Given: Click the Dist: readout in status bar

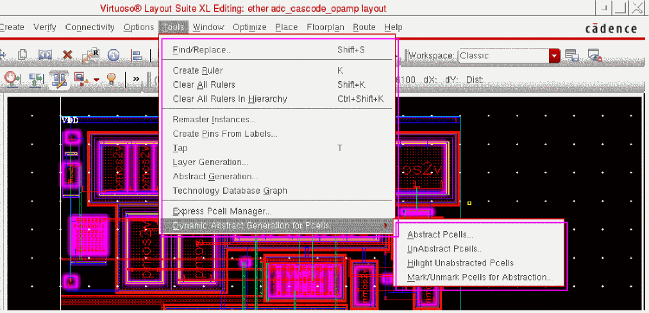Looking at the screenshot, I should 475,79.
